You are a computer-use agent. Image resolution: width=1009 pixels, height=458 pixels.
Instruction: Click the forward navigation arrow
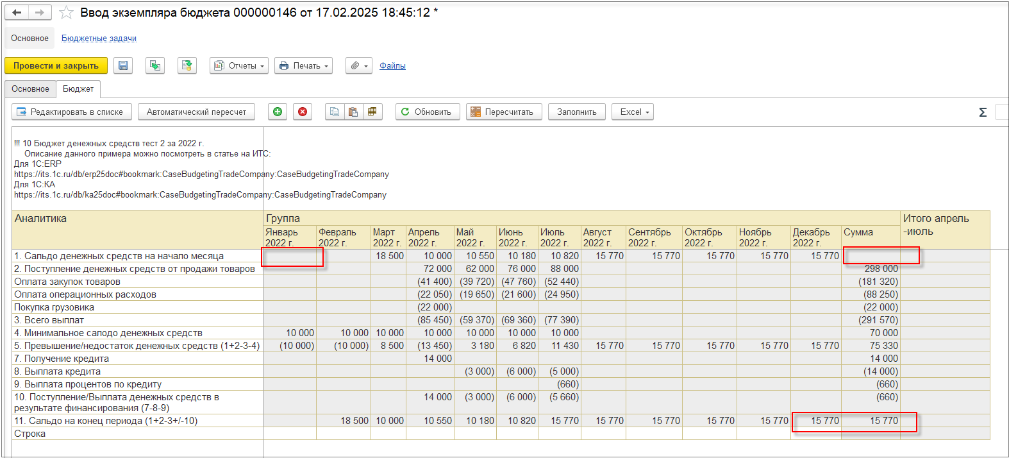tap(40, 13)
